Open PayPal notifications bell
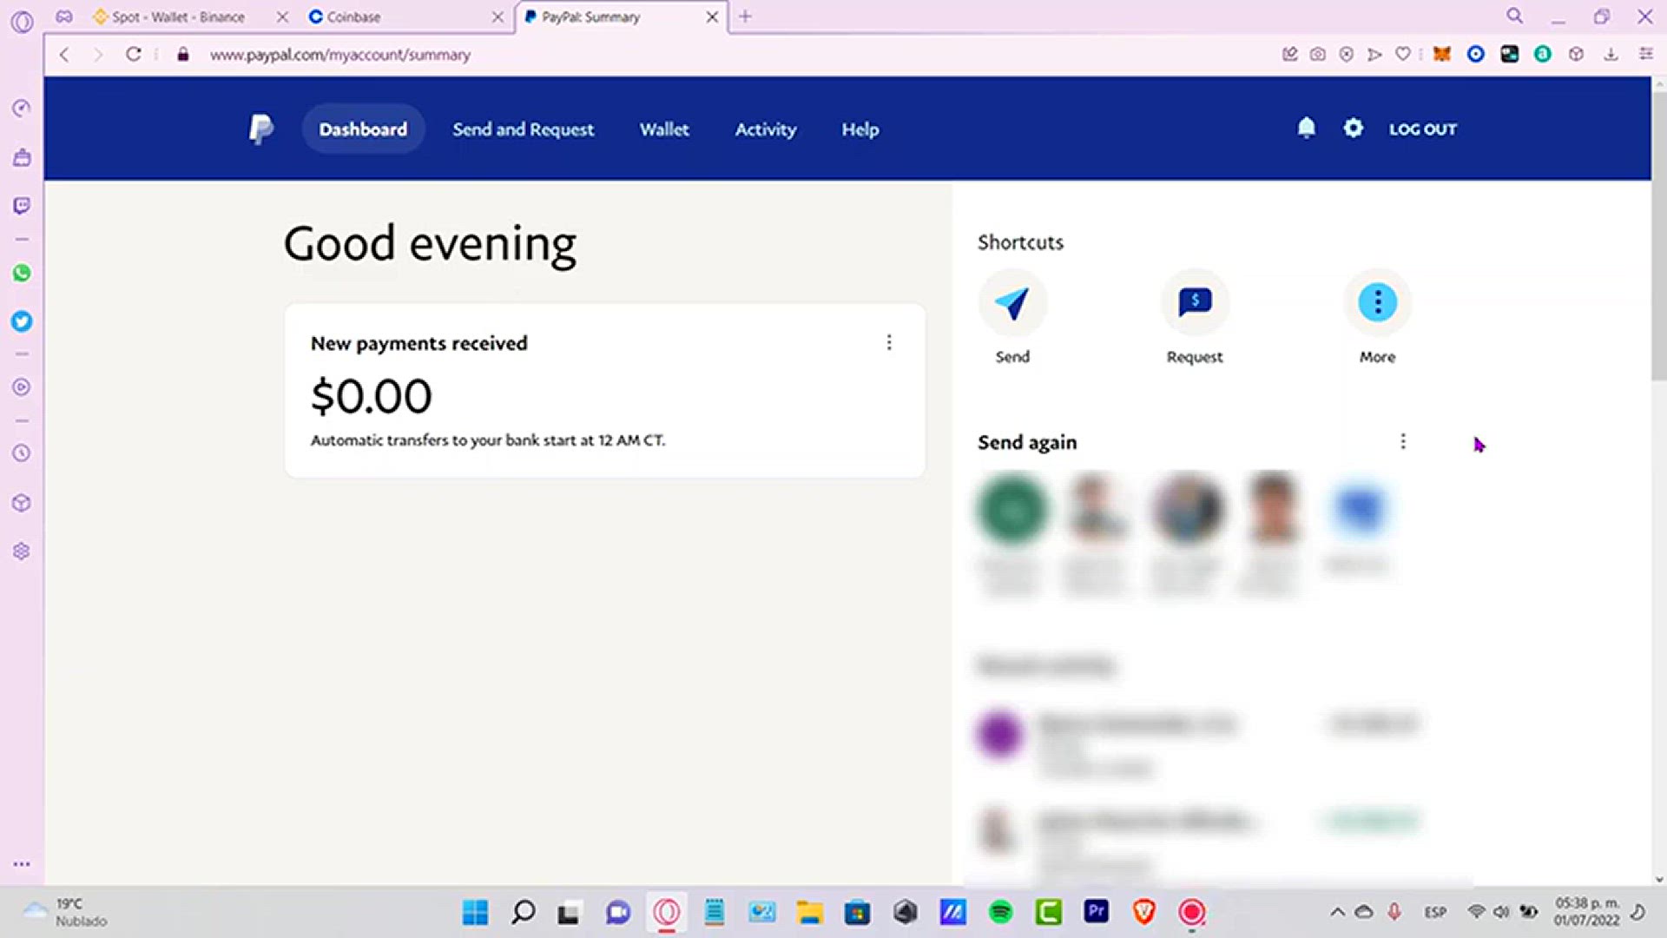 1306,129
